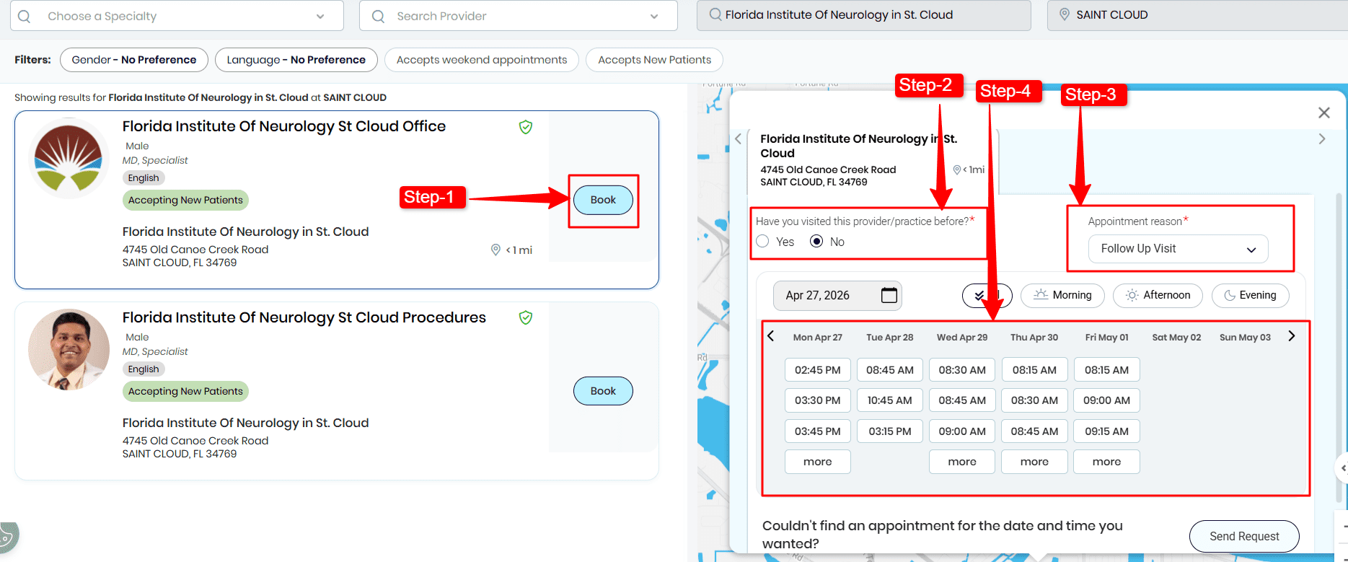Open Florida Institute Of Neurology St Cloud Procedures title
Image resolution: width=1348 pixels, height=562 pixels.
(304, 317)
